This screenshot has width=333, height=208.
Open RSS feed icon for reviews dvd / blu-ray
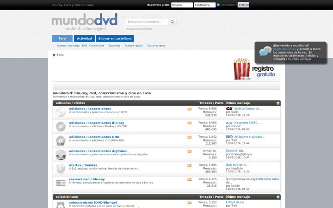pos(189,179)
